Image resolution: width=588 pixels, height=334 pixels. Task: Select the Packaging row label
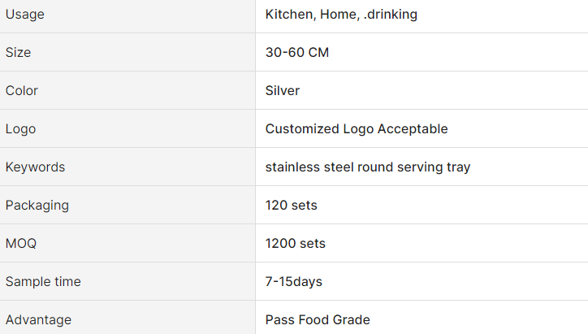[37, 206]
